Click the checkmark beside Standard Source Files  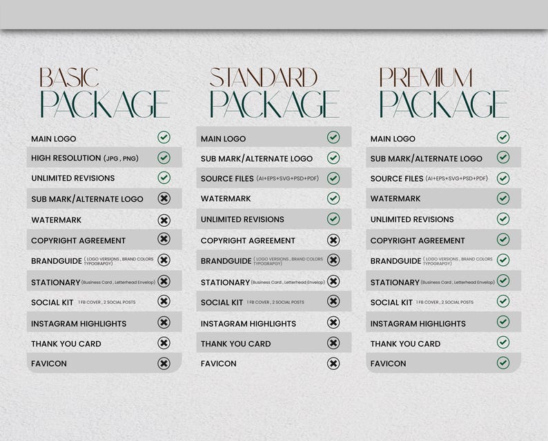(333, 178)
